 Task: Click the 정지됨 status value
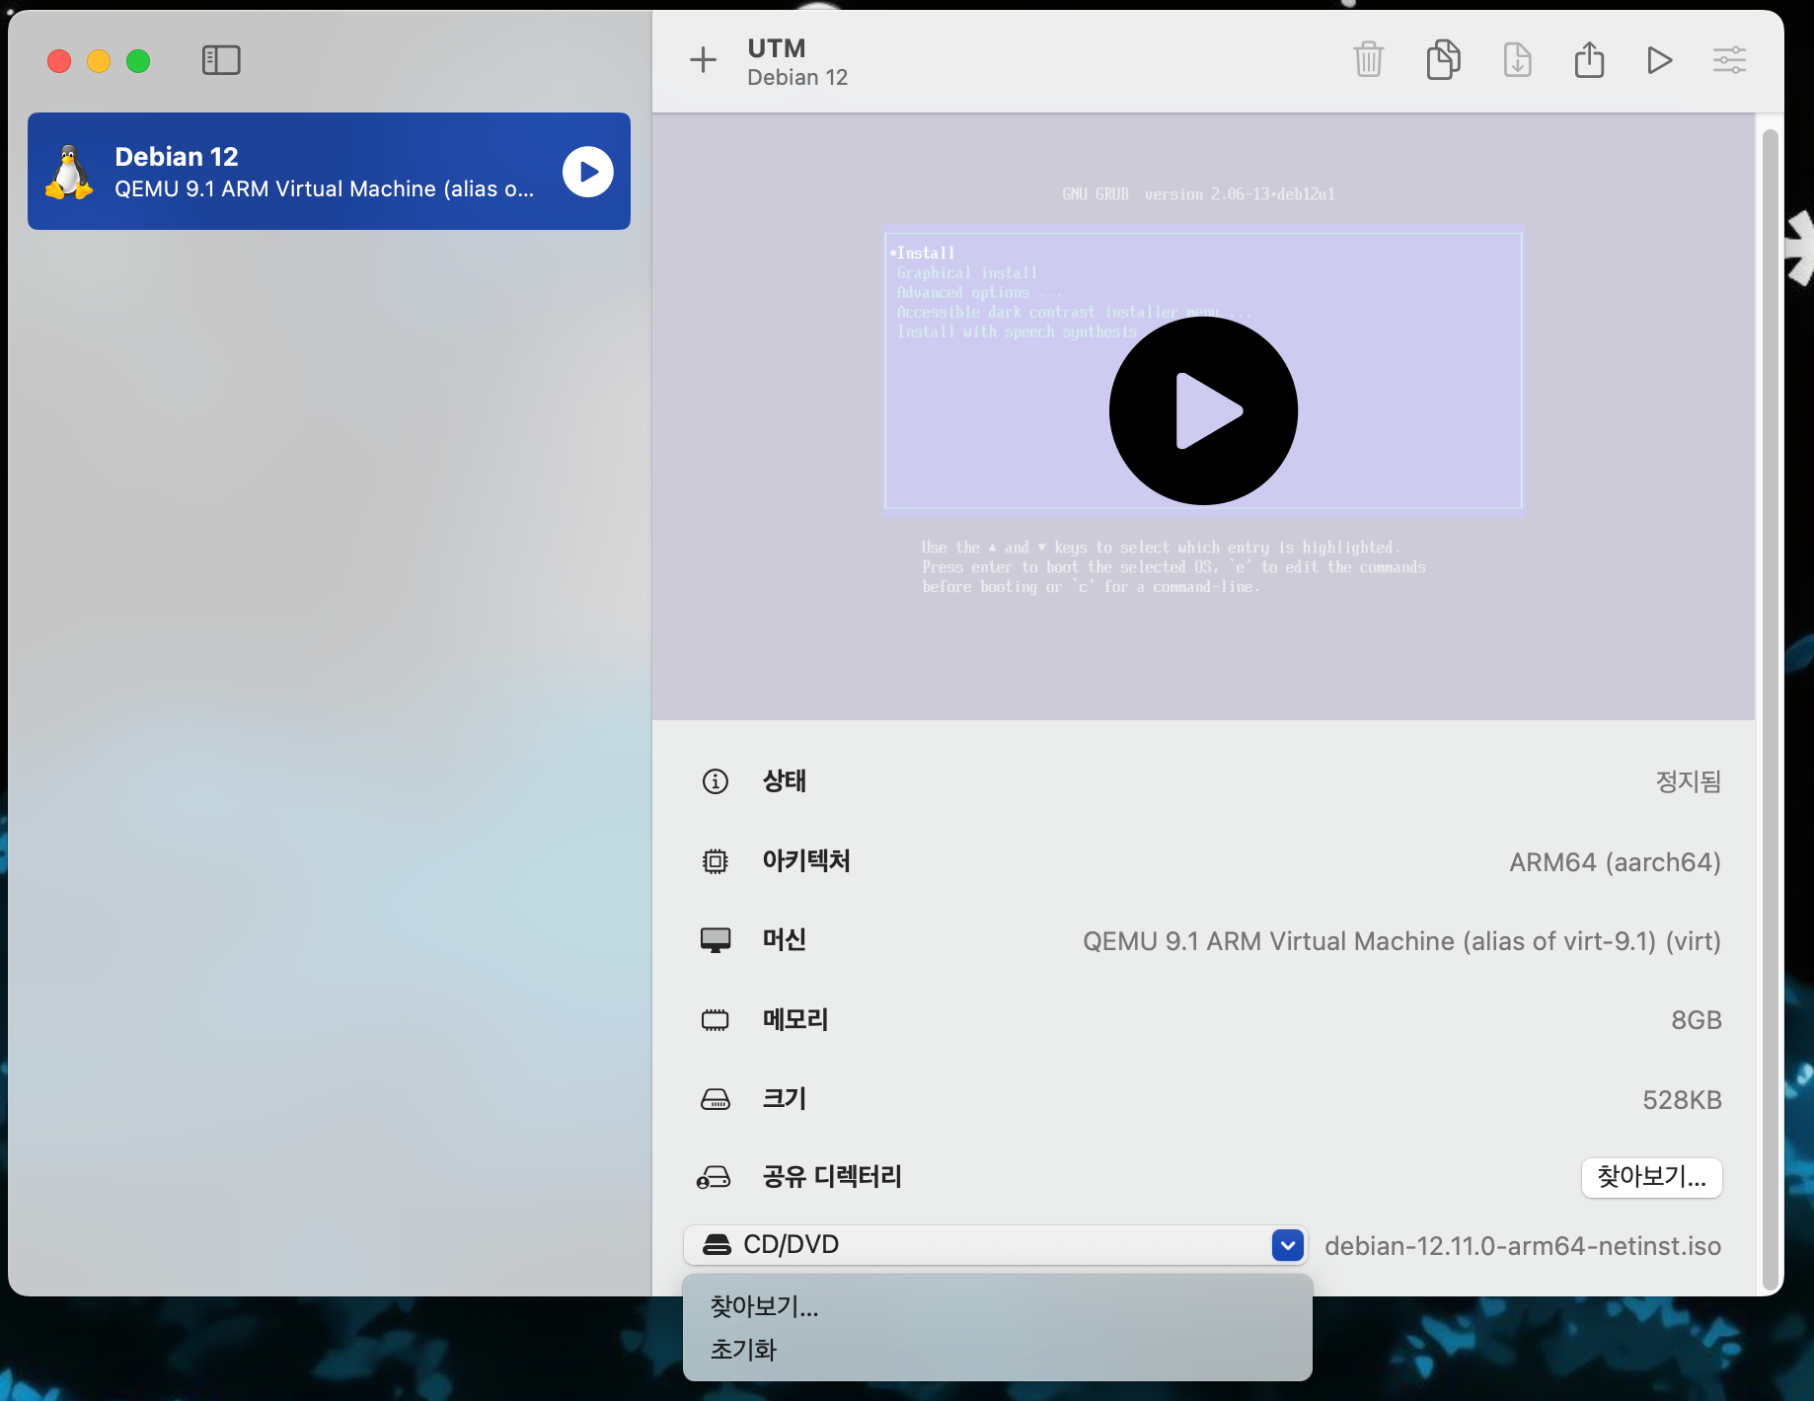pos(1689,781)
